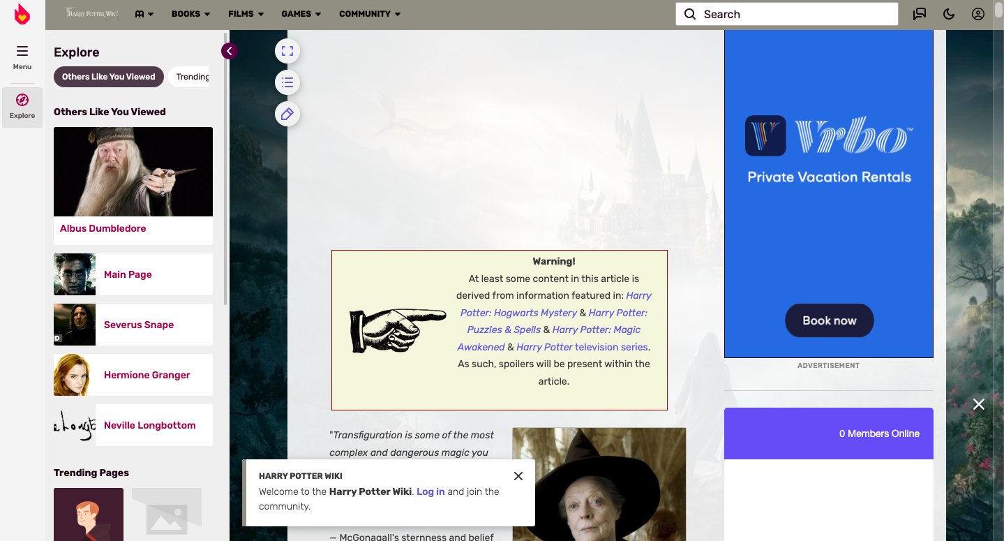Collapse the Explore sidebar panel
Viewport: 1004px width, 541px height.
pos(229,51)
